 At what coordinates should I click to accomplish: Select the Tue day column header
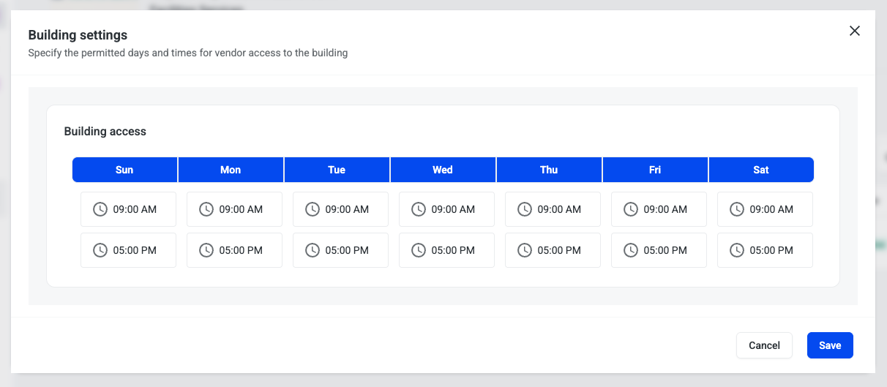point(337,170)
